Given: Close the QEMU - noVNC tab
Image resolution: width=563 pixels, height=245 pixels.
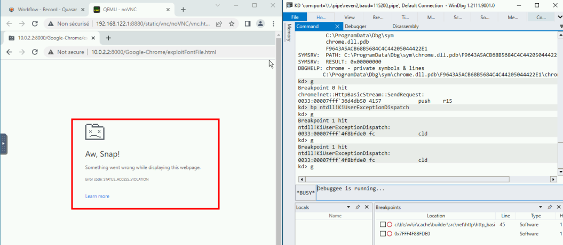Looking at the screenshot, I should 168,10.
